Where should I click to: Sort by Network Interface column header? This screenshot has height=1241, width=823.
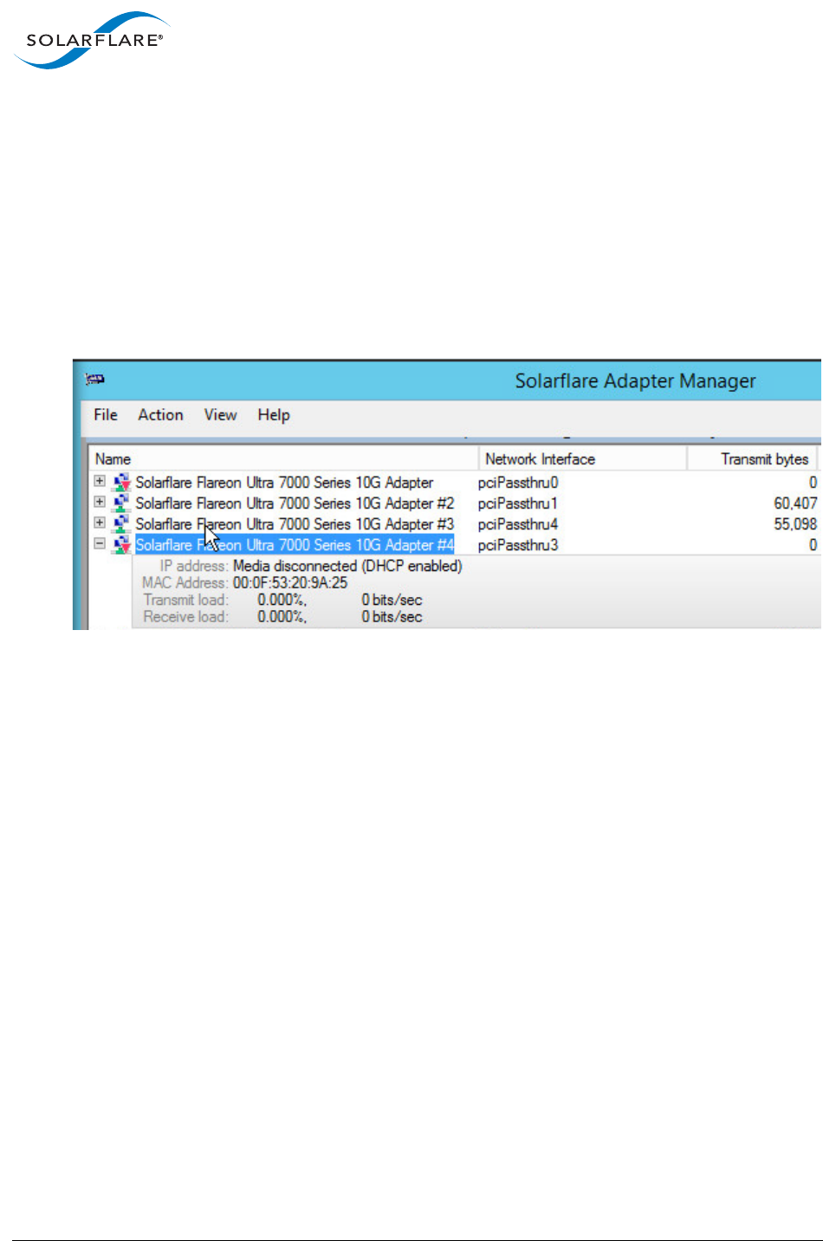point(583,459)
